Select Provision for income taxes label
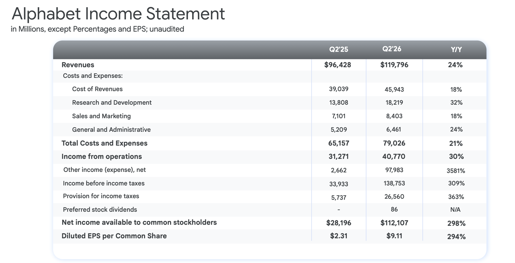 click(101, 196)
